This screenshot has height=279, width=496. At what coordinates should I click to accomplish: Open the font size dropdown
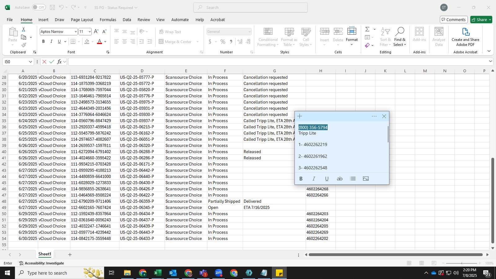click(90, 32)
